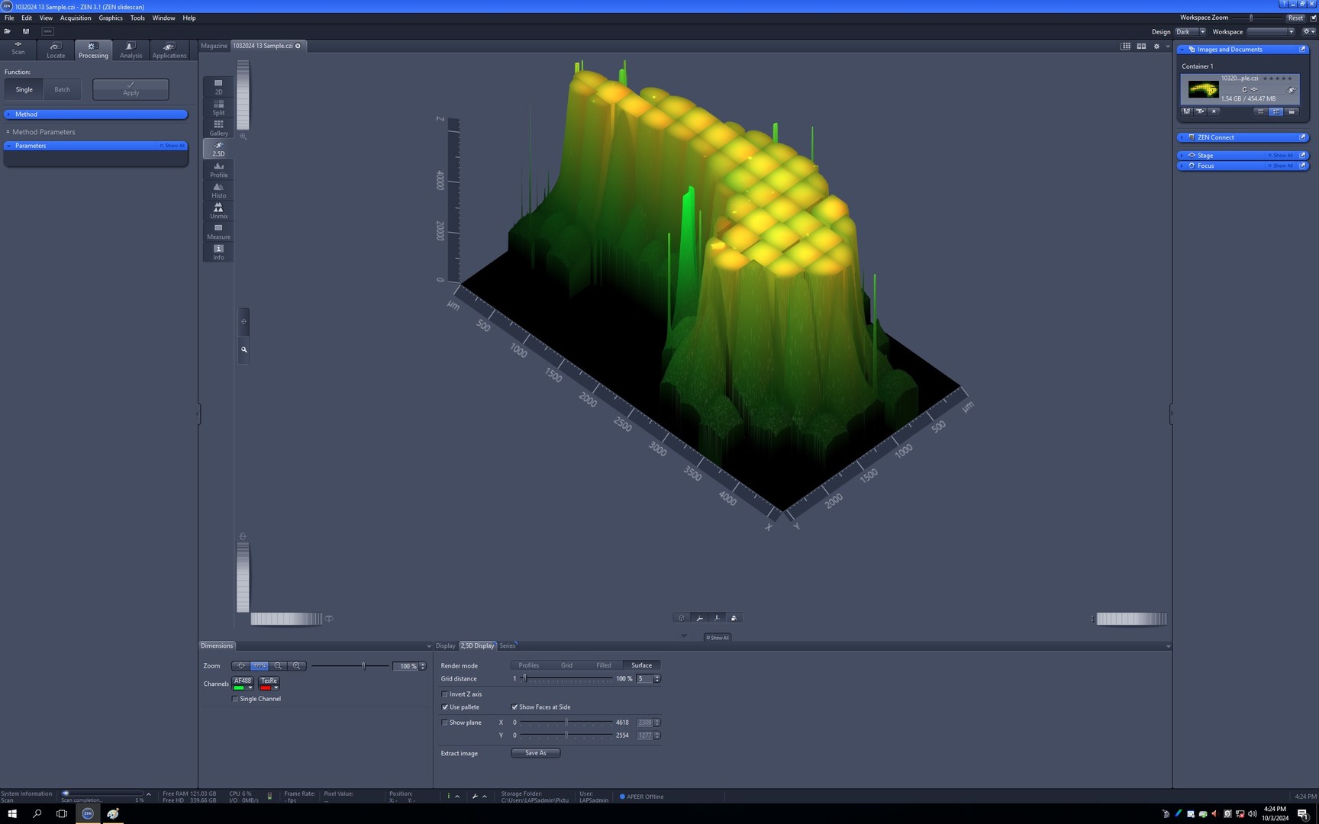Select the sample image thumbnail
Image resolution: width=1319 pixels, height=824 pixels.
1203,90
